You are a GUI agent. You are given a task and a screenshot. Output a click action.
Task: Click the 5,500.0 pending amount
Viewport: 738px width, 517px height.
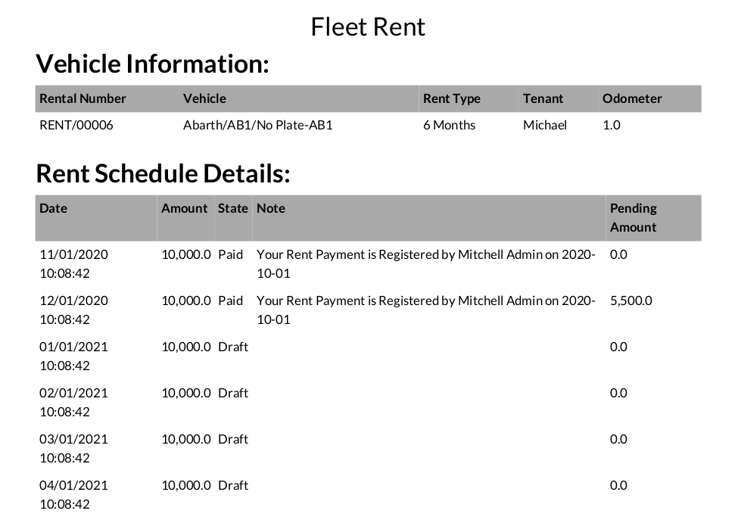[x=631, y=301]
